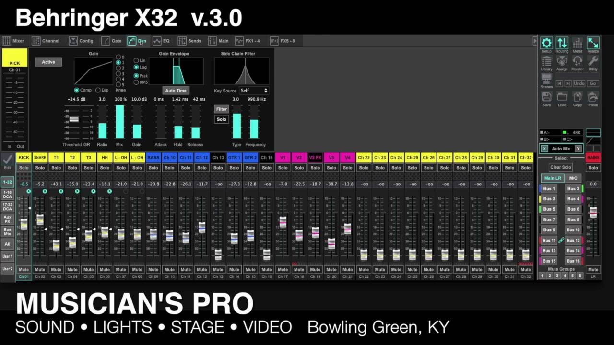Click the Auto Mix Y icon
Image resolution: width=614 pixels, height=345 pixels.
click(578, 149)
